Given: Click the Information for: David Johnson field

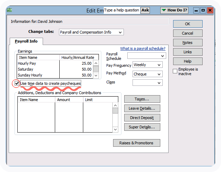Looking at the screenshot, I should click(89, 21).
